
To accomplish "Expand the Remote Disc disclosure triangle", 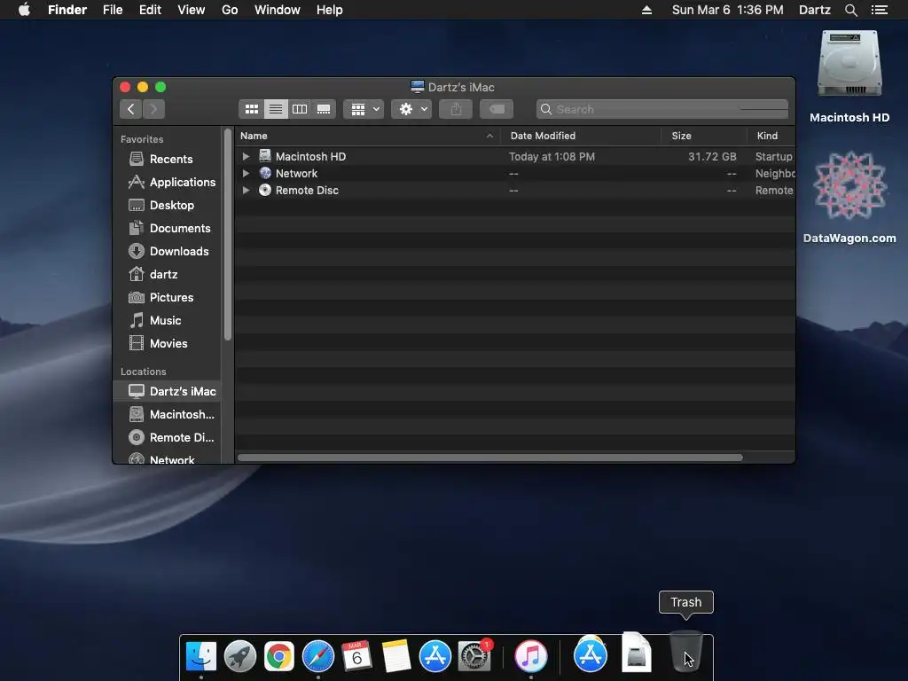I will point(246,190).
